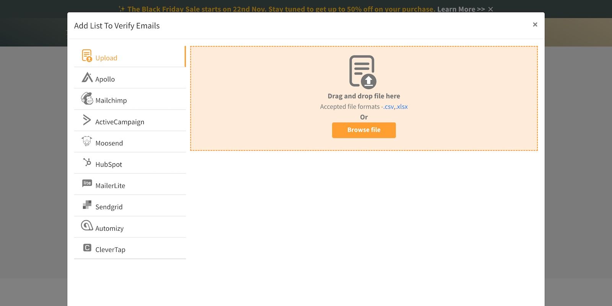
Task: Open the Learn More sale link
Action: pyautogui.click(x=461, y=9)
